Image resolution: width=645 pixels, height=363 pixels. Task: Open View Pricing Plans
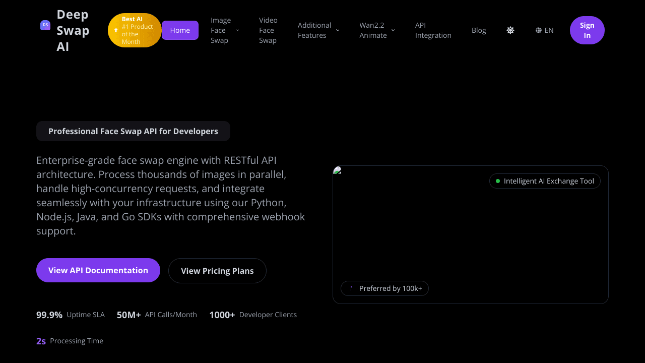point(217,271)
